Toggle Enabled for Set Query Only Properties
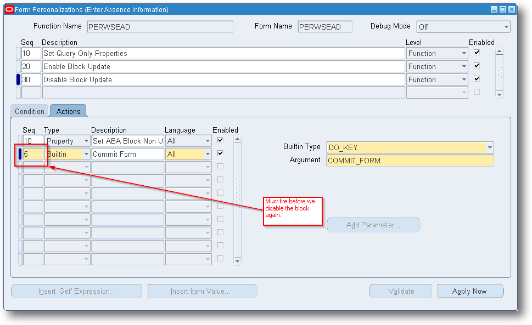532x325 pixels. pos(477,53)
